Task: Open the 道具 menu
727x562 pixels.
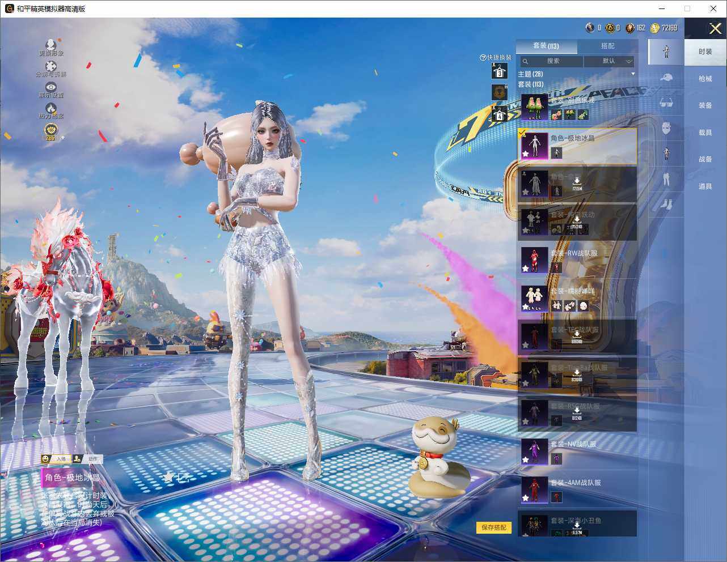Action: click(x=705, y=186)
